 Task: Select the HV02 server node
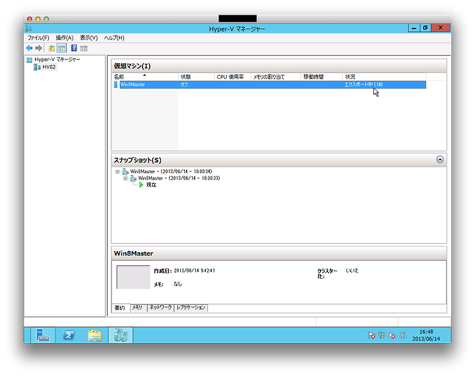pos(49,67)
